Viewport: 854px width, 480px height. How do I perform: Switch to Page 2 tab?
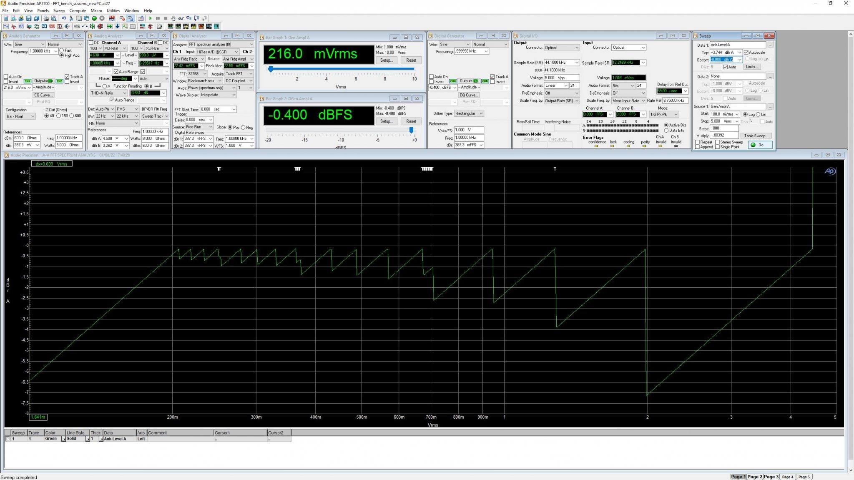[755, 477]
